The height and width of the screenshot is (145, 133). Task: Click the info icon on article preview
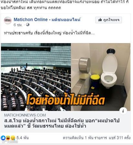point(123,111)
